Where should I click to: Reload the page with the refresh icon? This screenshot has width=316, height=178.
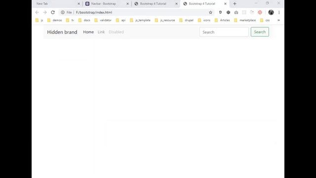point(53,12)
